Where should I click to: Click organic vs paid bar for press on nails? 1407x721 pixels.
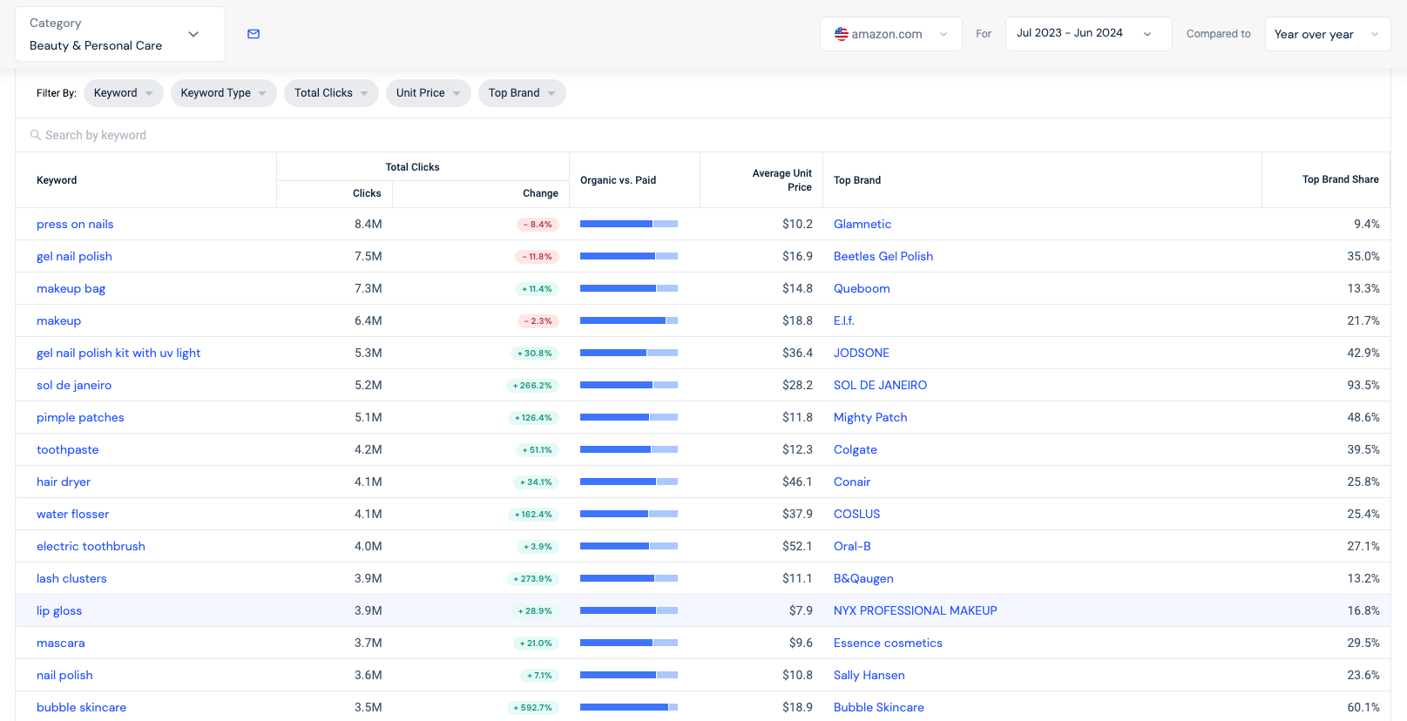(x=629, y=224)
